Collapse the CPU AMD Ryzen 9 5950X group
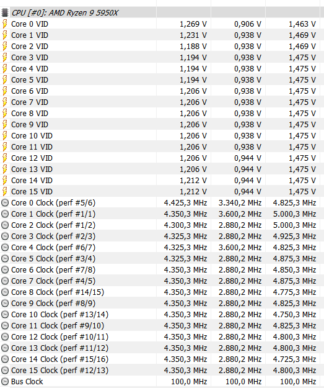324x388 pixels. pyautogui.click(x=5, y=12)
